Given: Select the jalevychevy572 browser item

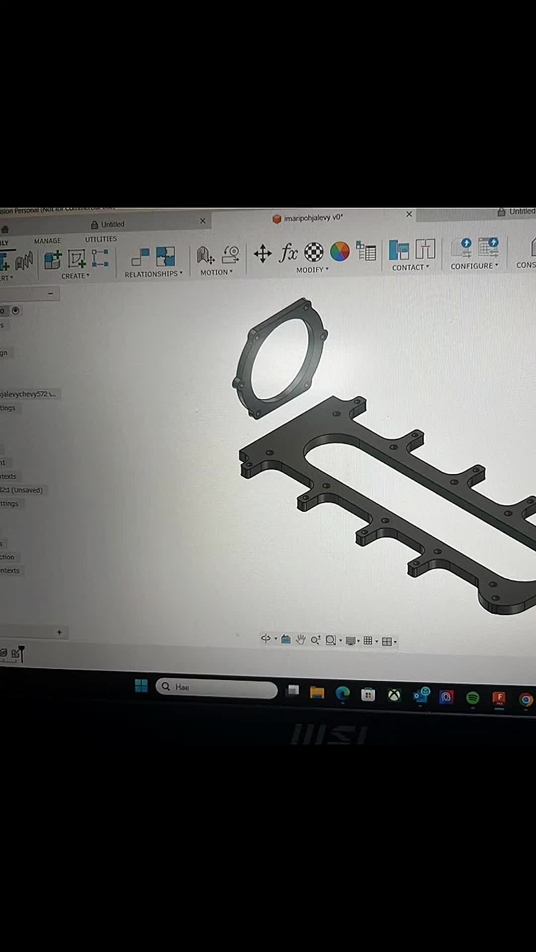Looking at the screenshot, I should pos(28,394).
